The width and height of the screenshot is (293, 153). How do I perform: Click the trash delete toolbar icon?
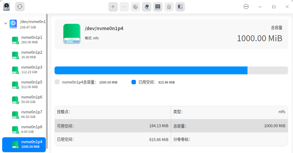169,7
